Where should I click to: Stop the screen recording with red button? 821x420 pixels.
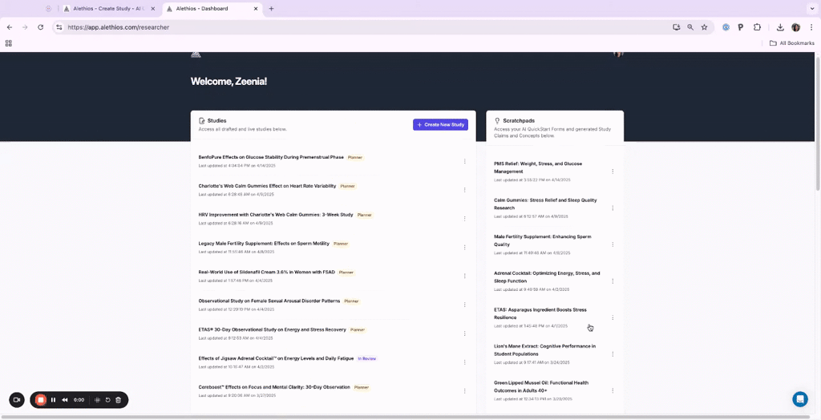click(40, 400)
